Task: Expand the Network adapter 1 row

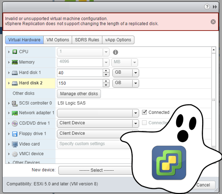Action: click(9, 113)
